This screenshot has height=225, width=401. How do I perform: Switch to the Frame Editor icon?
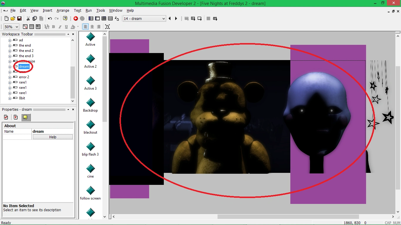[x=97, y=18]
